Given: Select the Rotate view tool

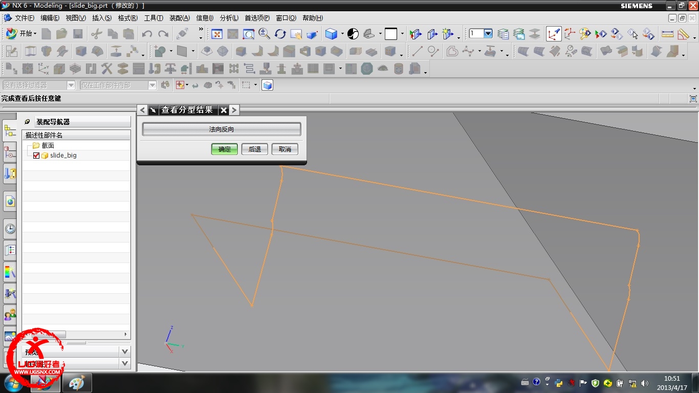Looking at the screenshot, I should click(280, 34).
